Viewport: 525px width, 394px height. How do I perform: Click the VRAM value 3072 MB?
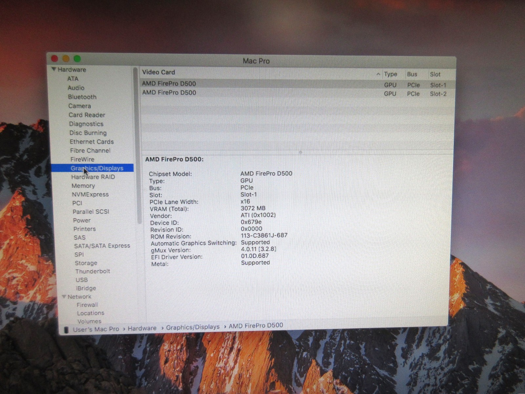pos(253,208)
